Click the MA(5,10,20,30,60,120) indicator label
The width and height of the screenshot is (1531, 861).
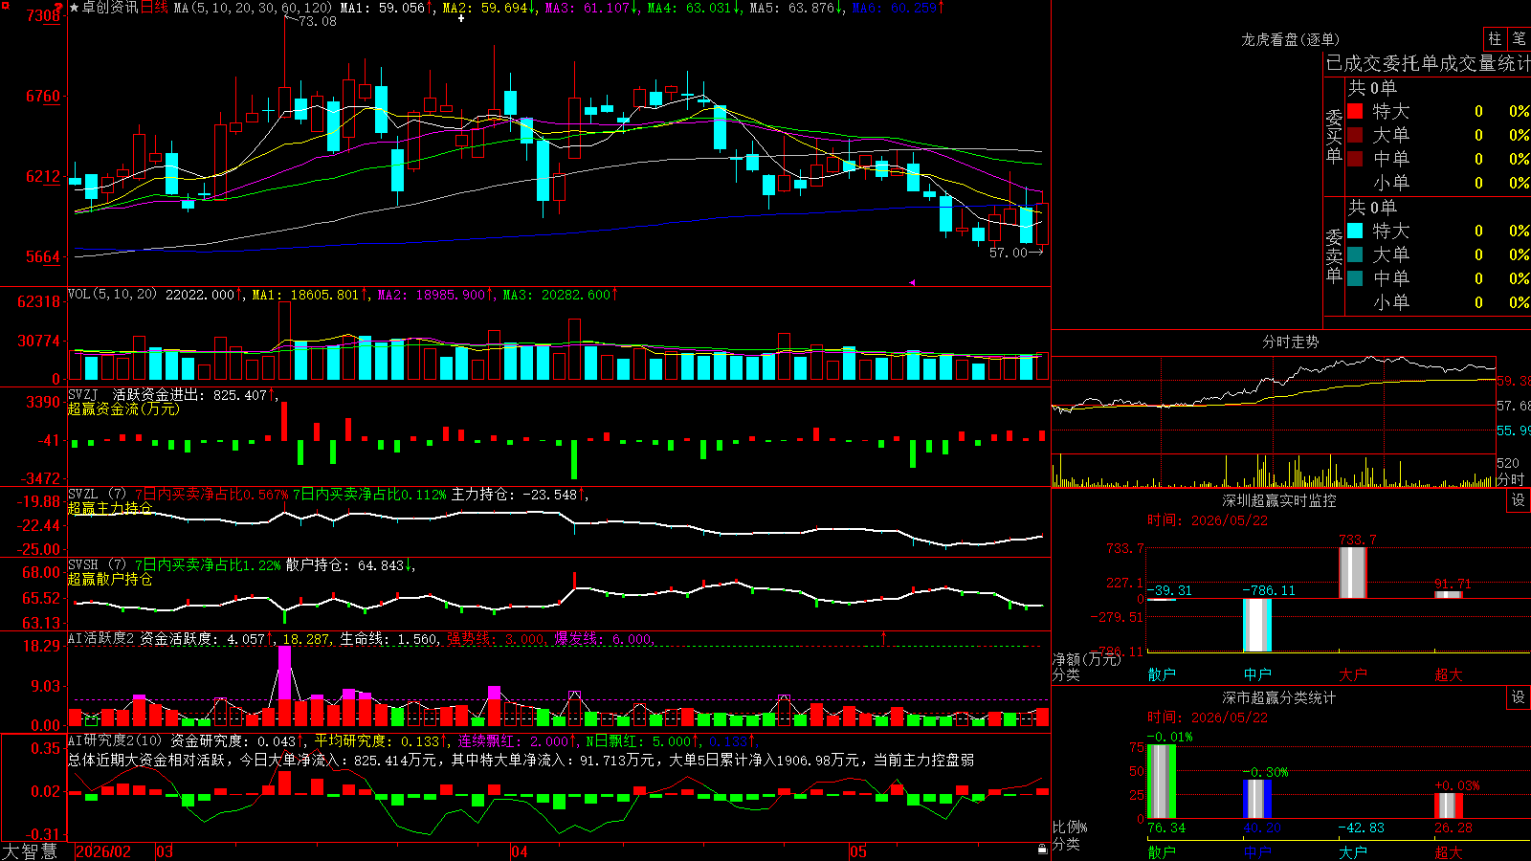pyautogui.click(x=254, y=8)
